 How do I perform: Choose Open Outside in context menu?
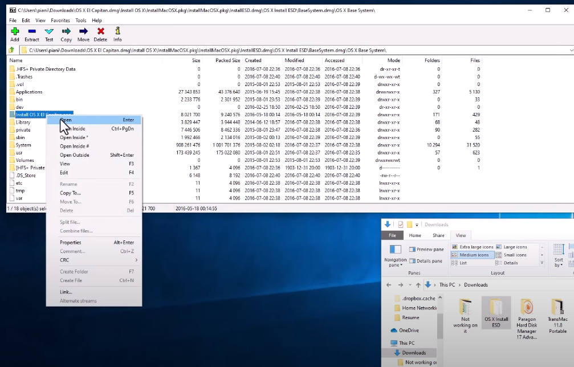94,155
